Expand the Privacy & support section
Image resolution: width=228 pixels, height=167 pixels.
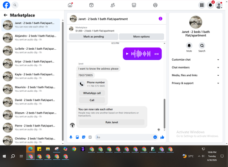pyautogui.click(x=196, y=83)
